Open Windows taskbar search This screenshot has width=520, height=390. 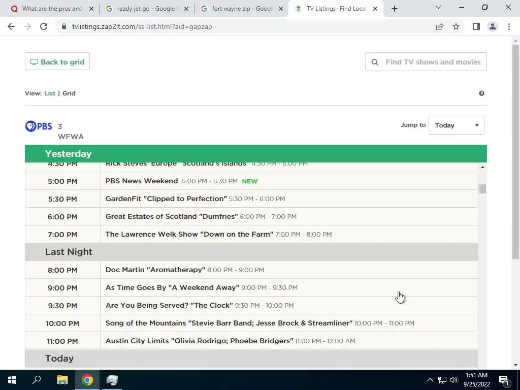coord(37,380)
